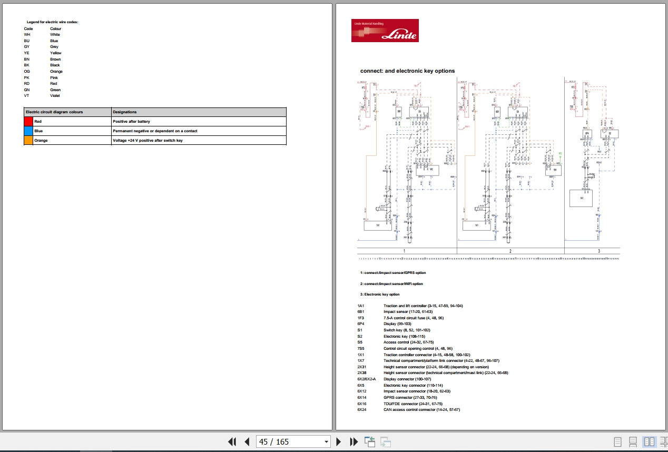This screenshot has width=668, height=452.
Task: Go to the previous page
Action: [x=247, y=442]
